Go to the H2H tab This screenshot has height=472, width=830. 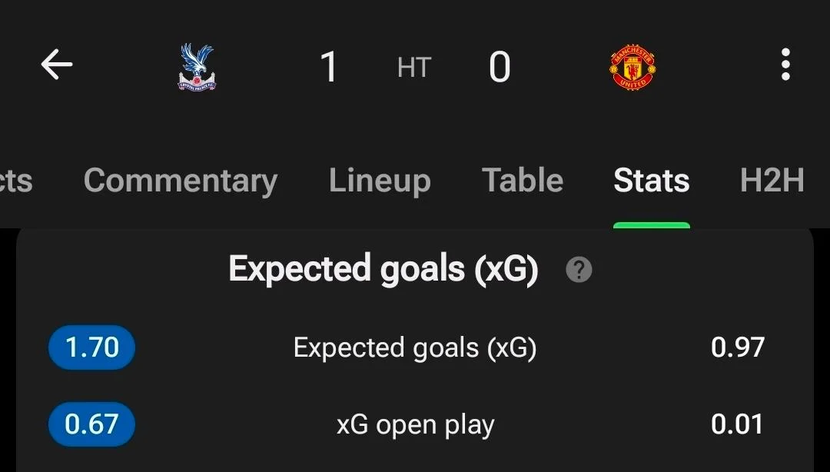pos(772,181)
